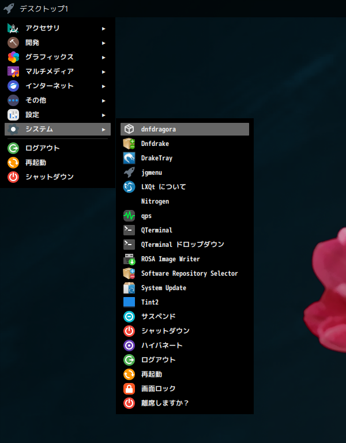Choose 再起動 in the main menu
Image resolution: width=346 pixels, height=443 pixels.
pos(58,163)
